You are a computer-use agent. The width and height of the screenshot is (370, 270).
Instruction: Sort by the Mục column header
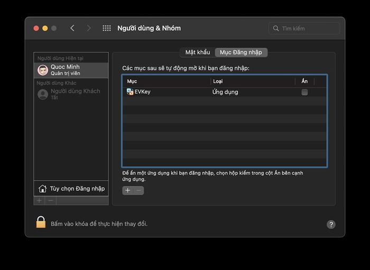[166, 81]
